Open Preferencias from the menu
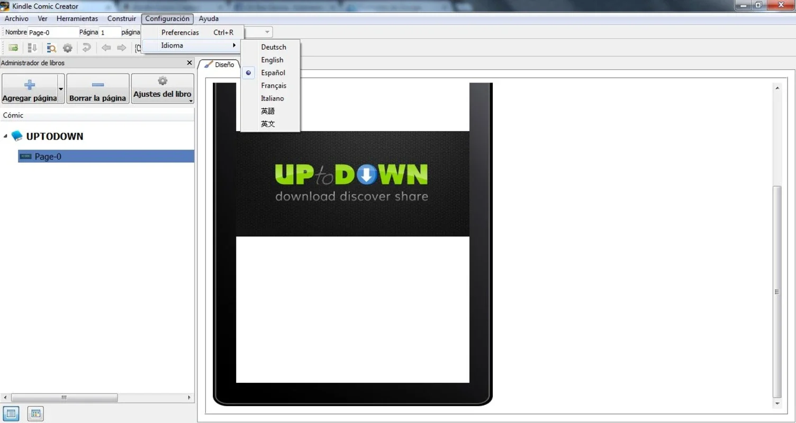The width and height of the screenshot is (796, 423). (x=192, y=32)
